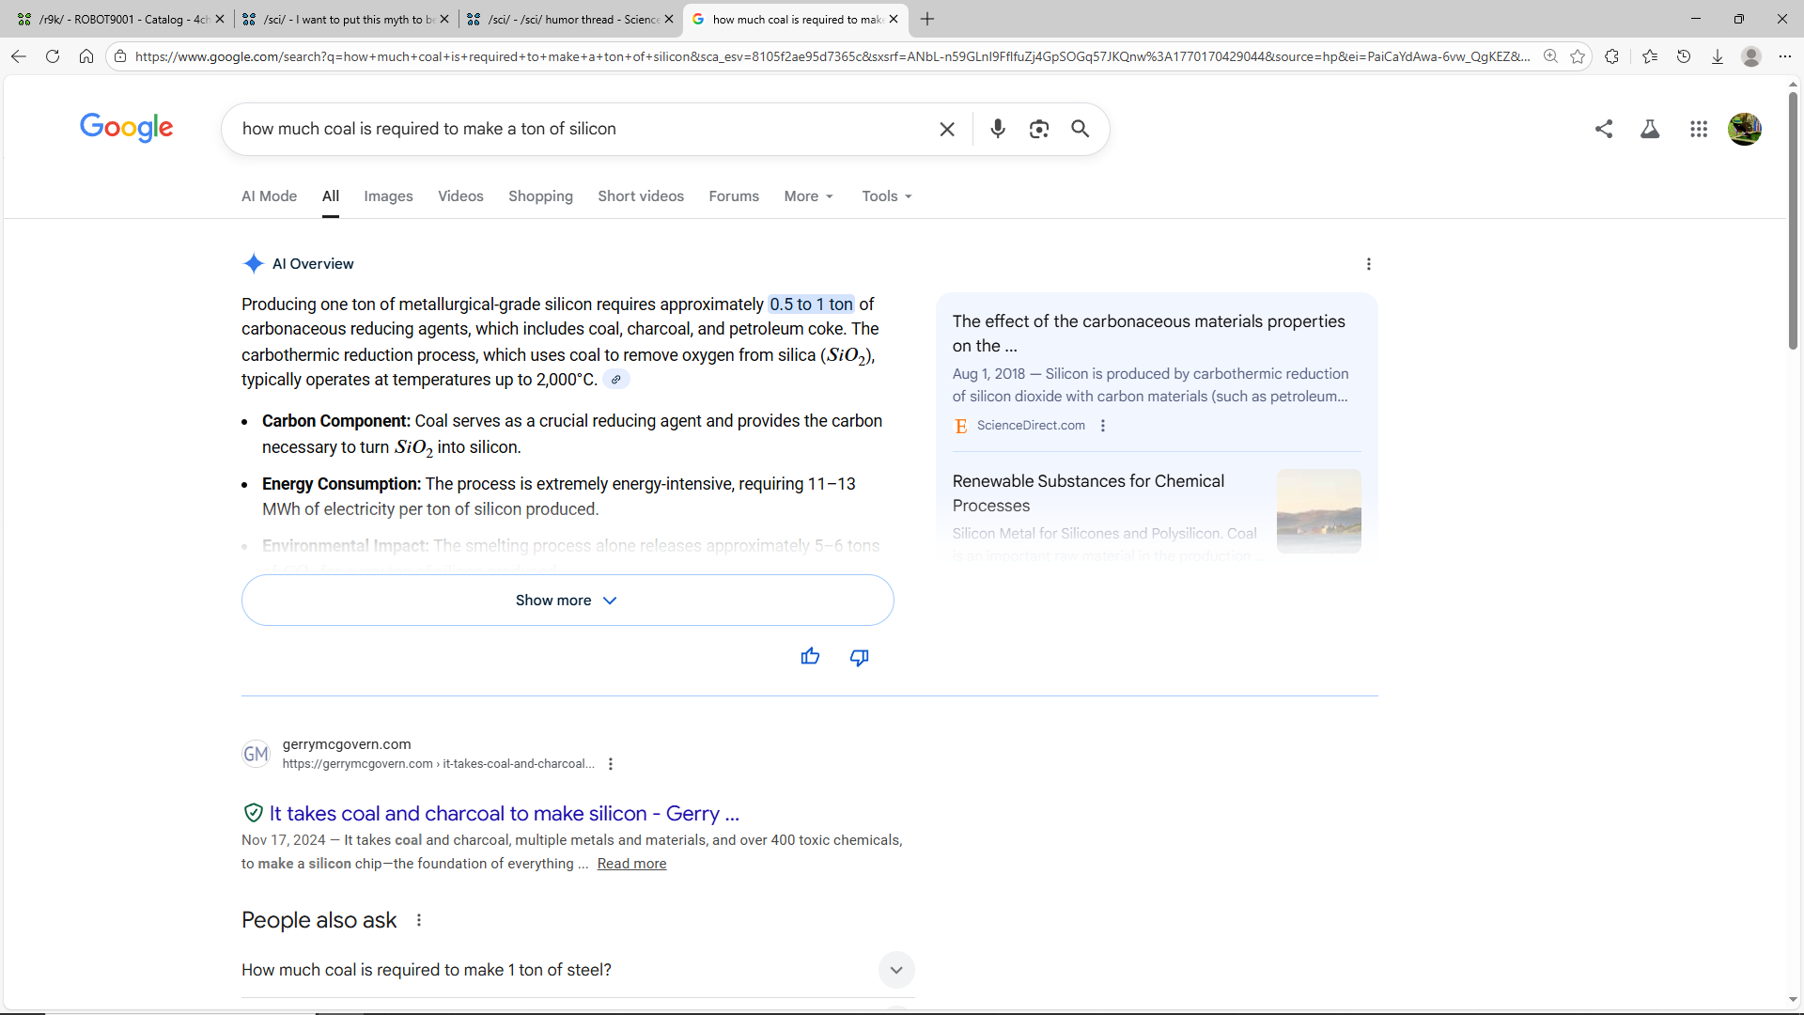Viewport: 1804px width, 1015px height.
Task: Open Google apps grid menu
Action: 1698,129
